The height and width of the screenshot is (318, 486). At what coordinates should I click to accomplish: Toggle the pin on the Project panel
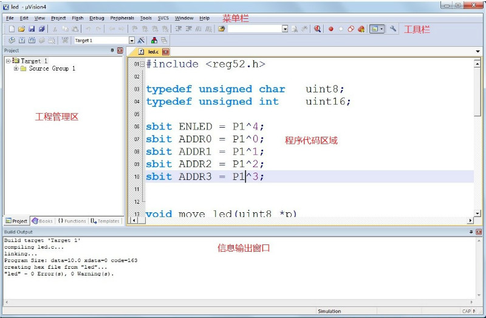point(112,50)
